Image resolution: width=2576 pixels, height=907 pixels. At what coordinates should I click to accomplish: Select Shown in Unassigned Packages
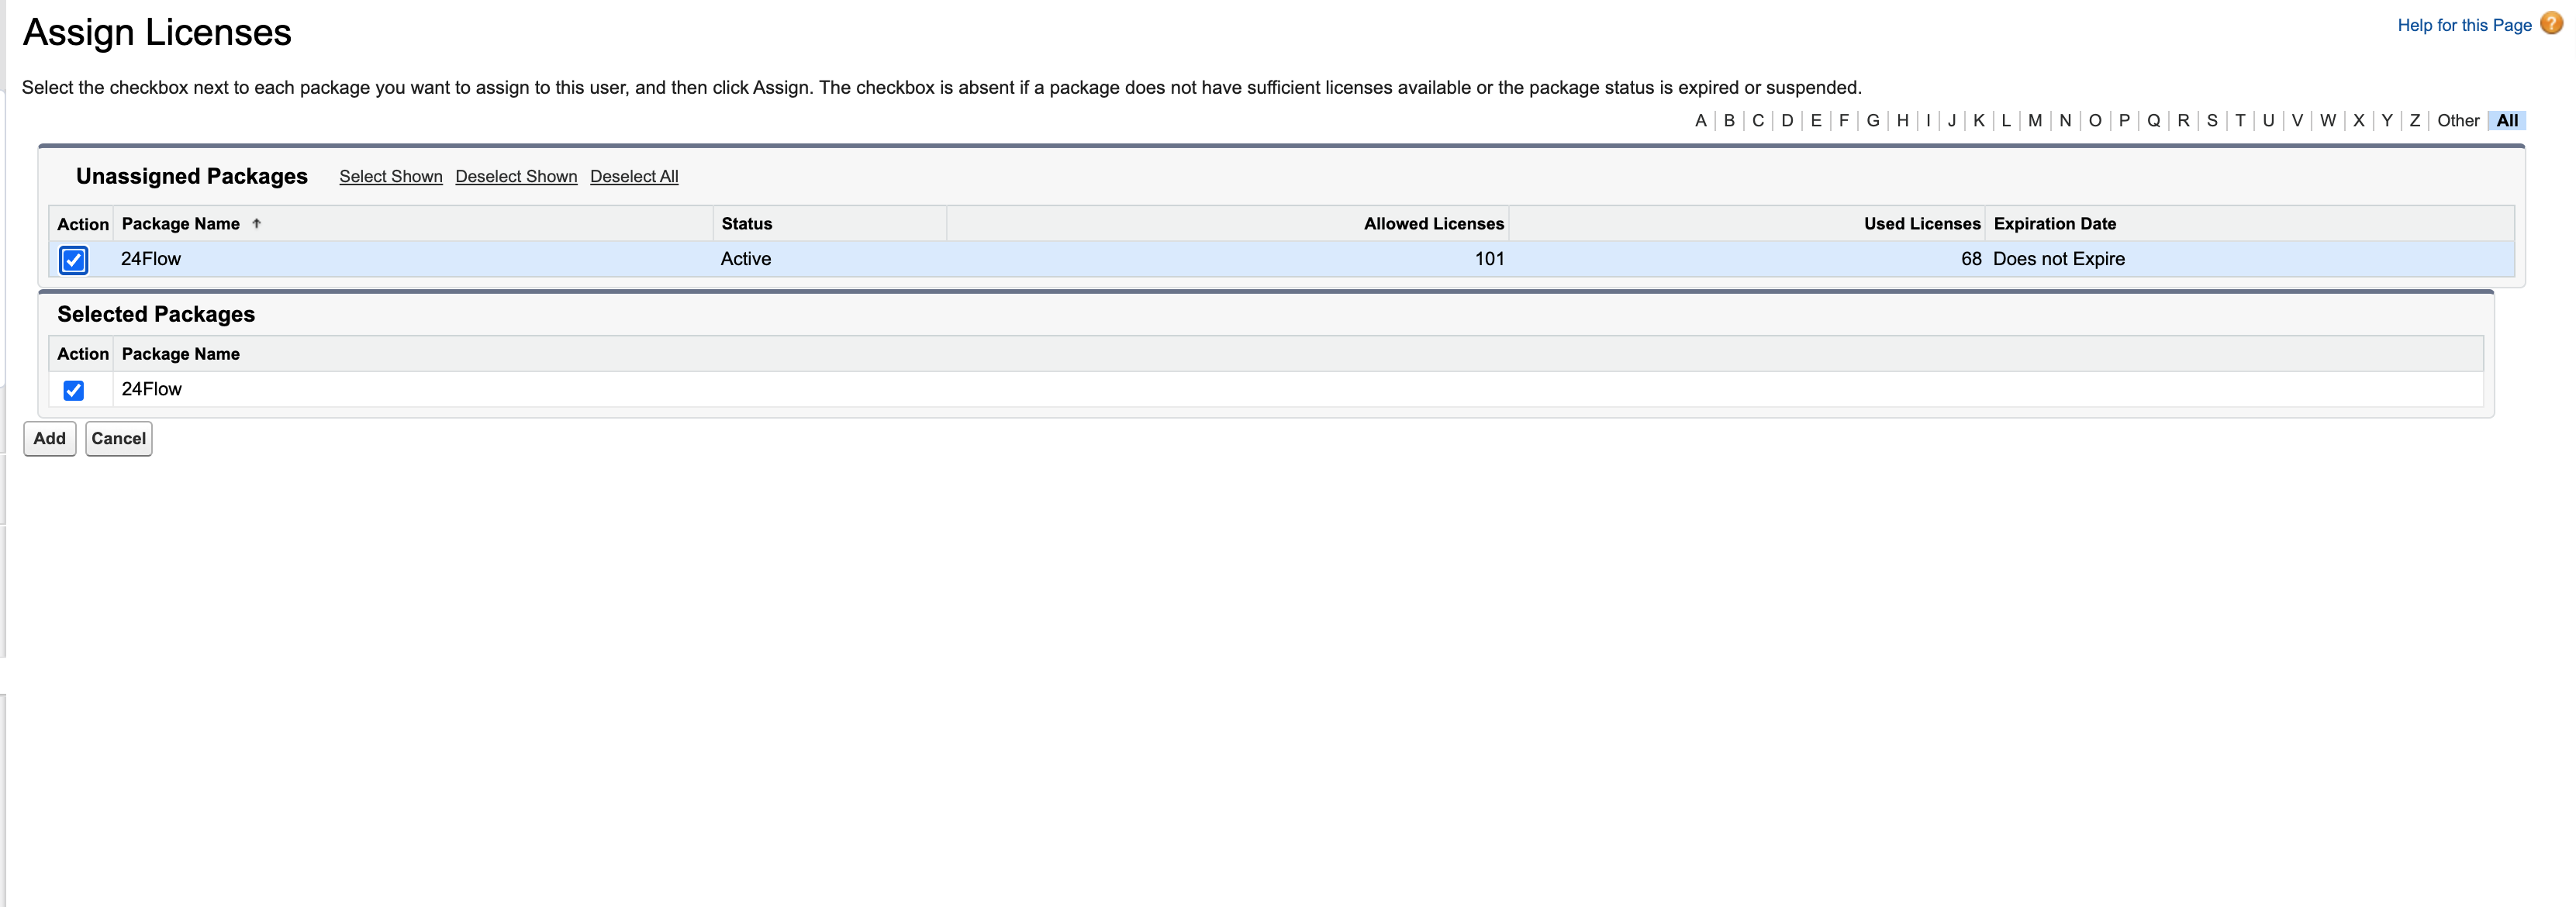point(391,176)
